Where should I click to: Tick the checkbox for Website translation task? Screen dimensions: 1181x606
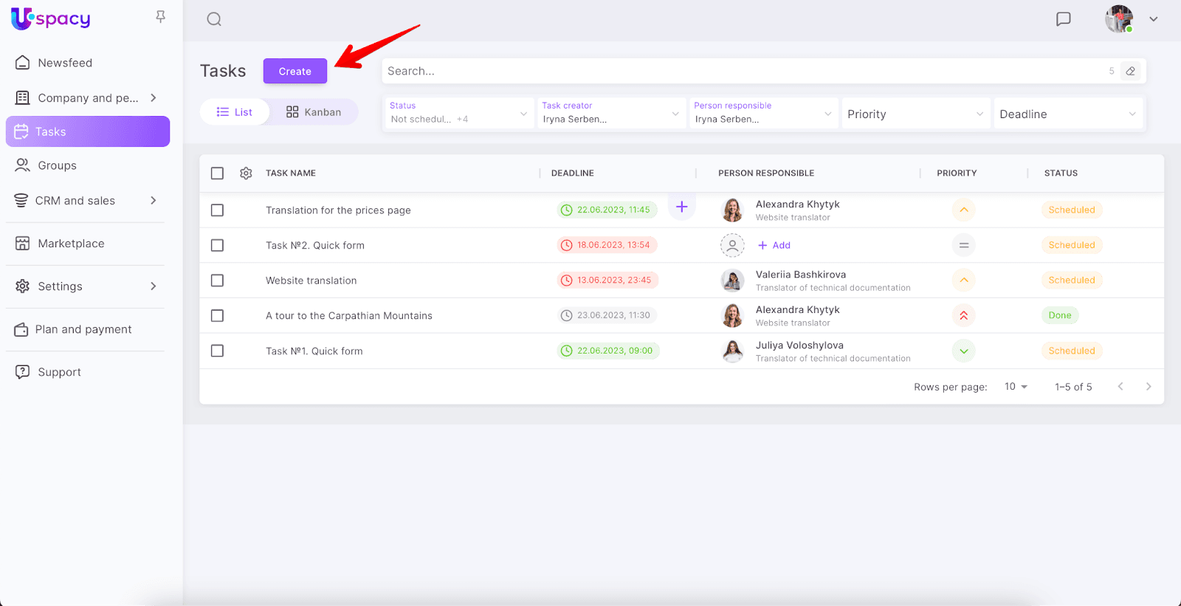[217, 280]
